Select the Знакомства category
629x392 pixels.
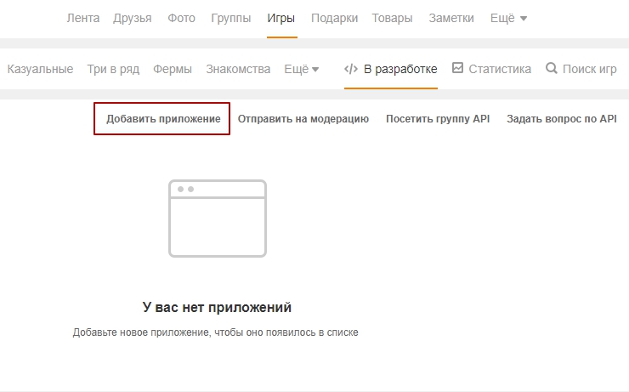pos(238,69)
